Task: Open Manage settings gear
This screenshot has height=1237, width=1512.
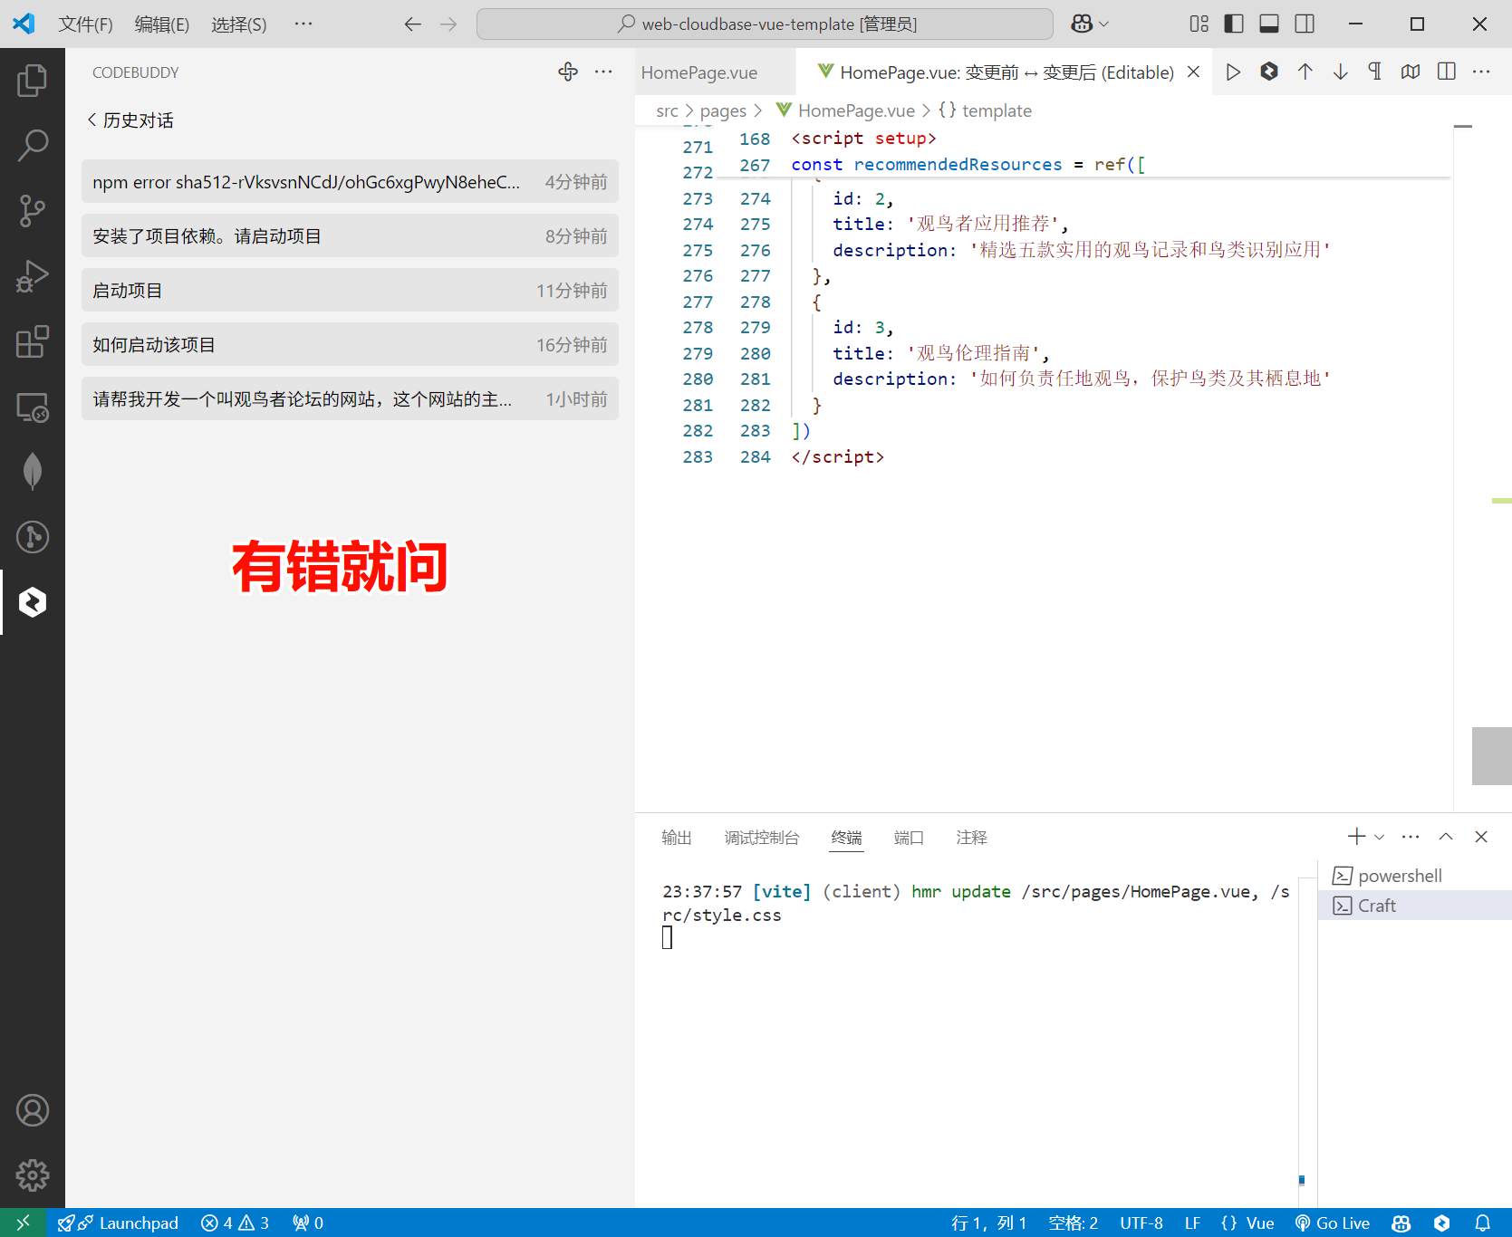Action: (33, 1175)
